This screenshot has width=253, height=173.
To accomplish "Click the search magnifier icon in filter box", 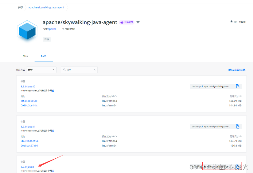I will [x=64, y=70].
